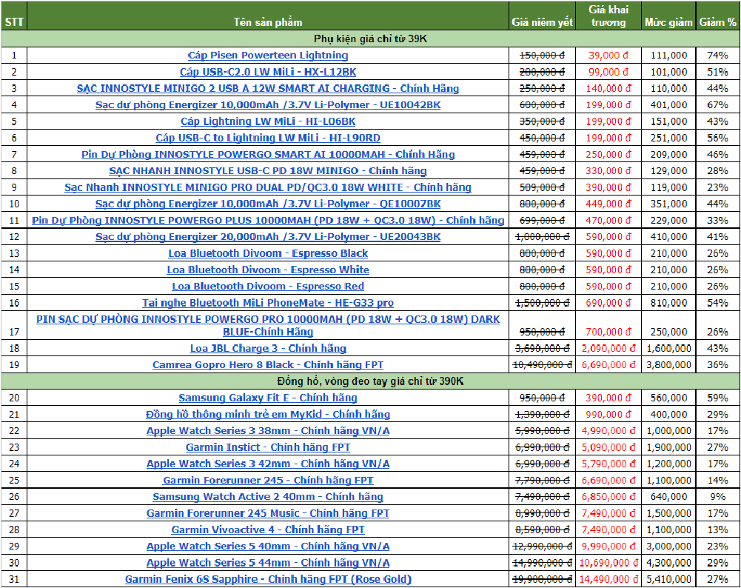Open Sạc dự phòng Energizer 20,000mAh UE20043BK link
The image size is (741, 588).
click(268, 237)
